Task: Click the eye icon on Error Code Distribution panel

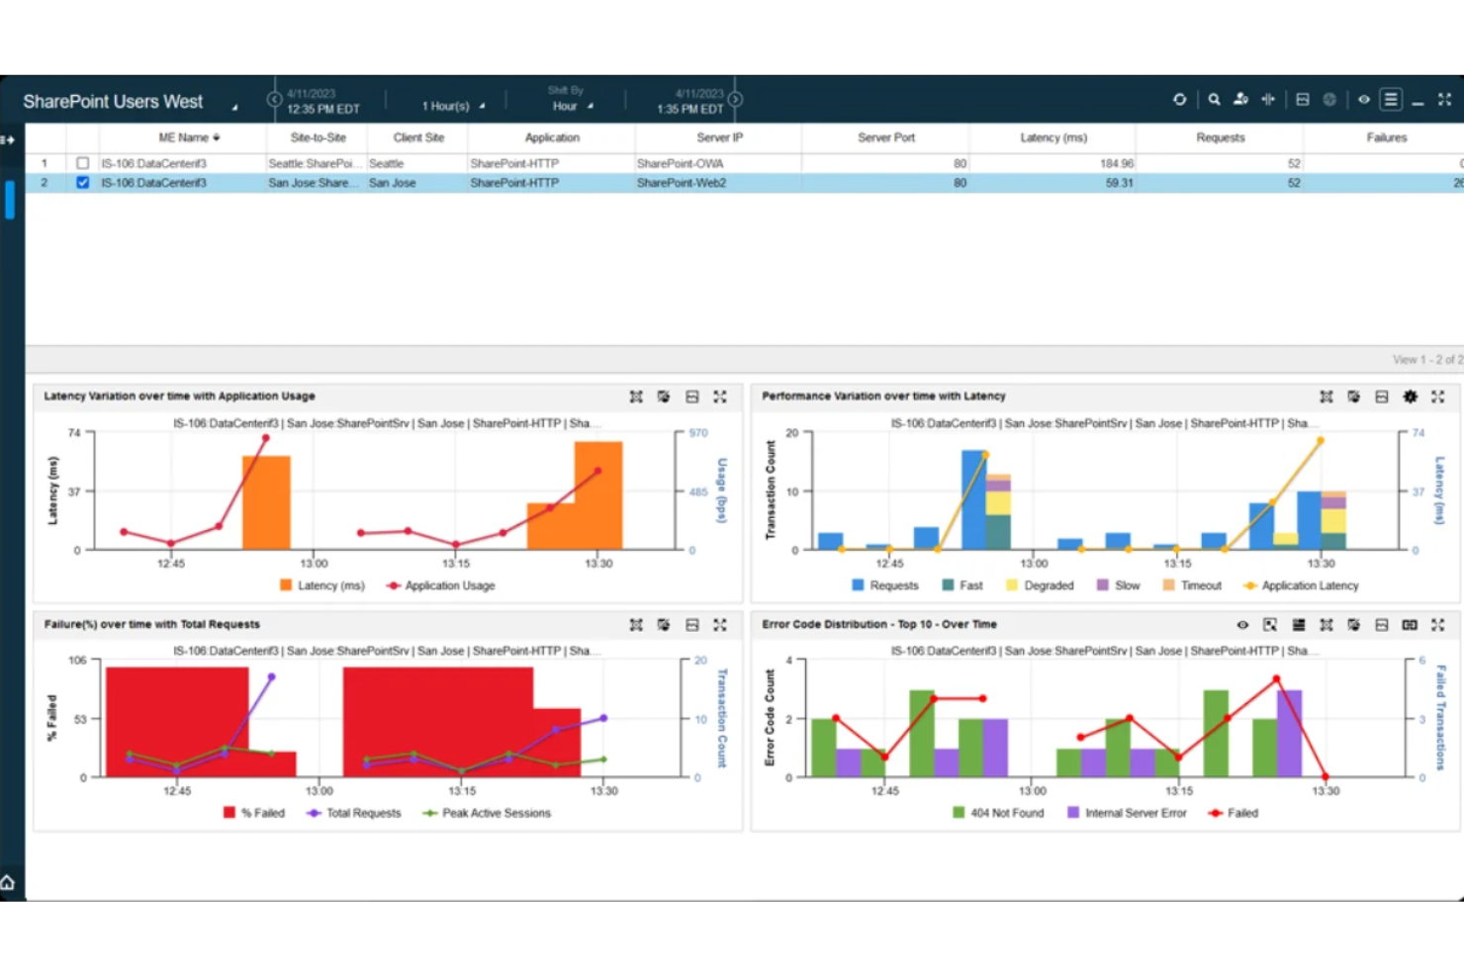Action: (1241, 624)
